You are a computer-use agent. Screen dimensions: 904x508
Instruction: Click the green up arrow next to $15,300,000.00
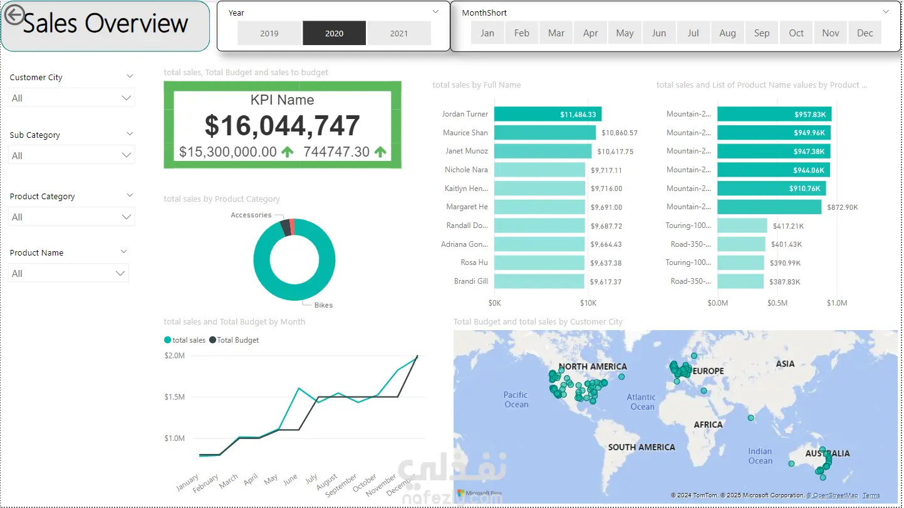click(288, 152)
